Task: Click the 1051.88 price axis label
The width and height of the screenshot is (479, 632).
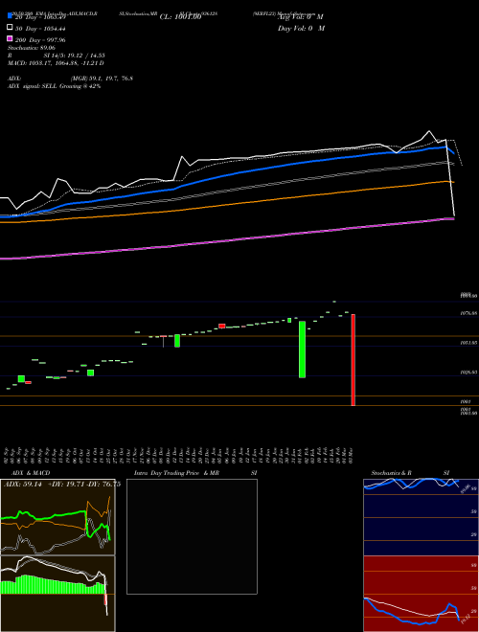Action: (468, 342)
